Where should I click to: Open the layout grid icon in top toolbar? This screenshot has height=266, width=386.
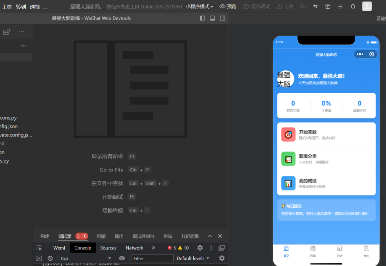(x=328, y=6)
